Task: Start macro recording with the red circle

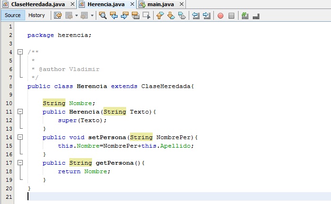Action: pyautogui.click(x=221, y=16)
